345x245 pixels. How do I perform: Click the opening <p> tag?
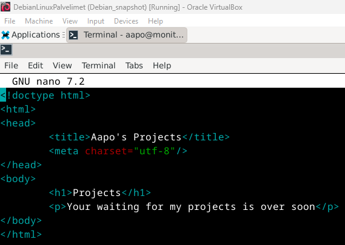click(58, 207)
